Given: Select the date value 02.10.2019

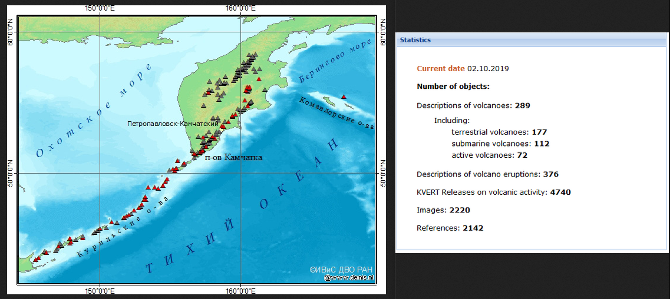Looking at the screenshot, I should [x=488, y=68].
